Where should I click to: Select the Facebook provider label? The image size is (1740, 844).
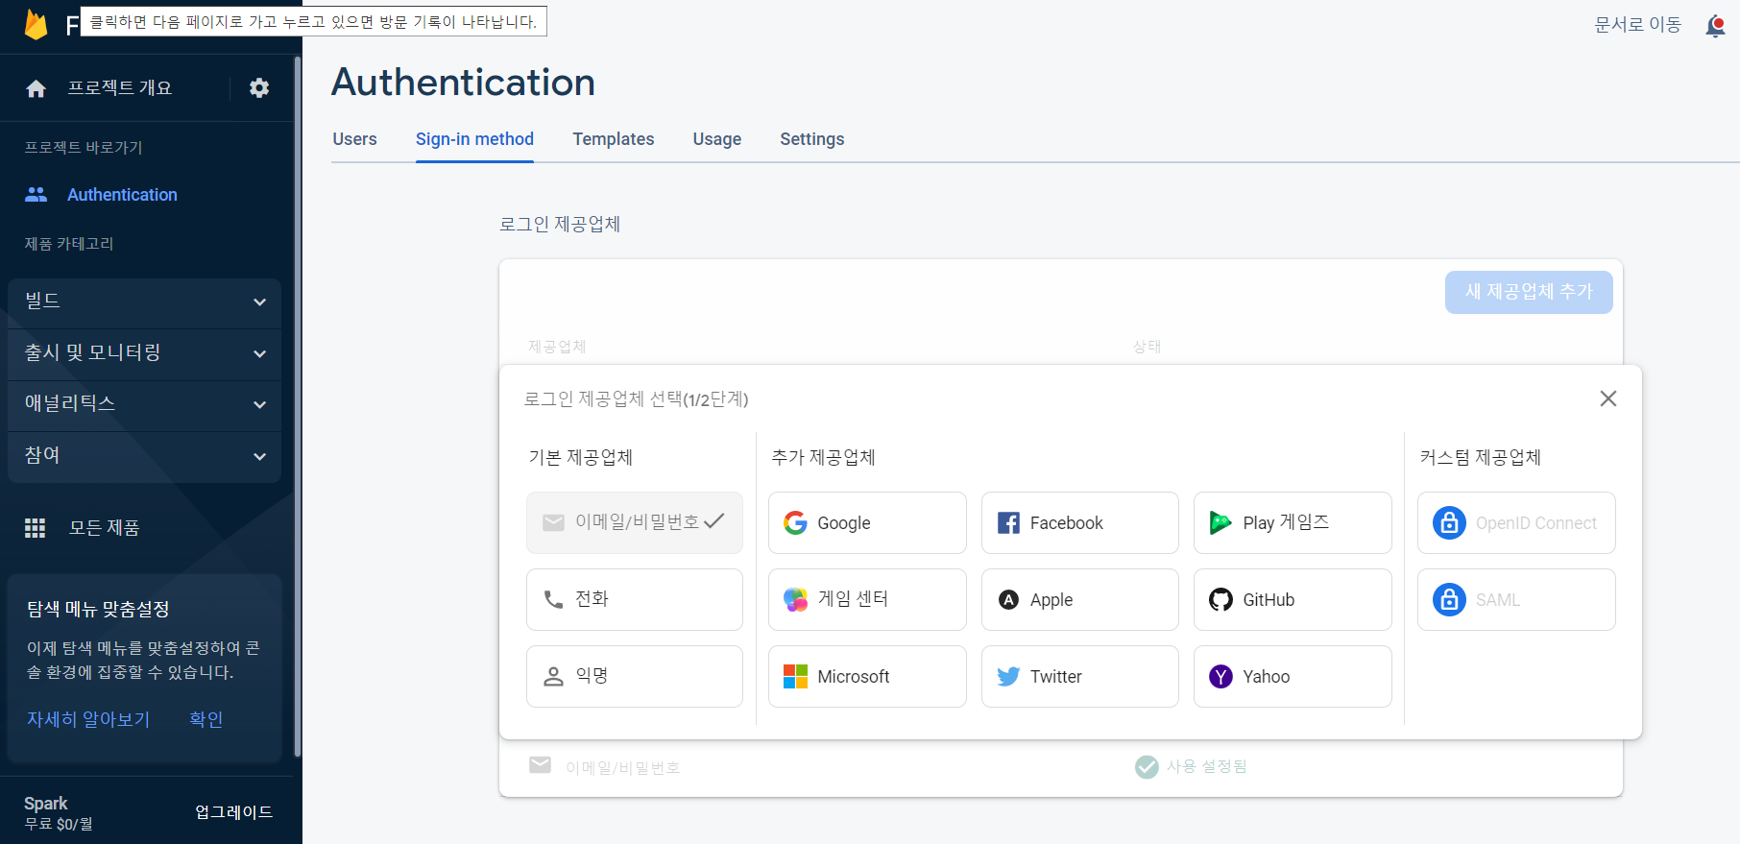pyautogui.click(x=1067, y=523)
